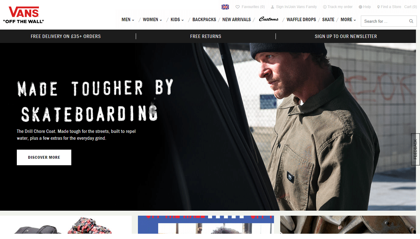Click the search magnifier icon

[411, 21]
